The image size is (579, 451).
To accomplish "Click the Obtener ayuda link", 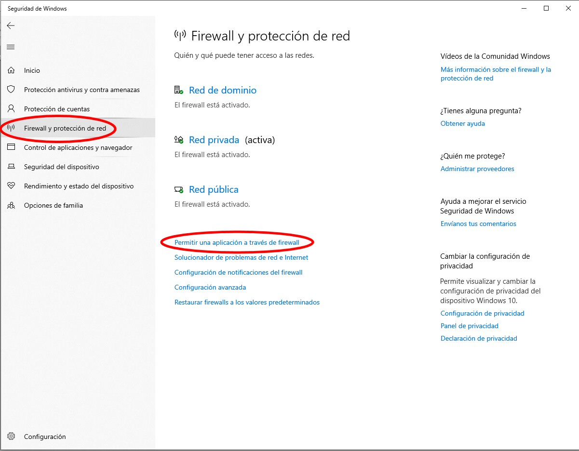I will (x=463, y=123).
